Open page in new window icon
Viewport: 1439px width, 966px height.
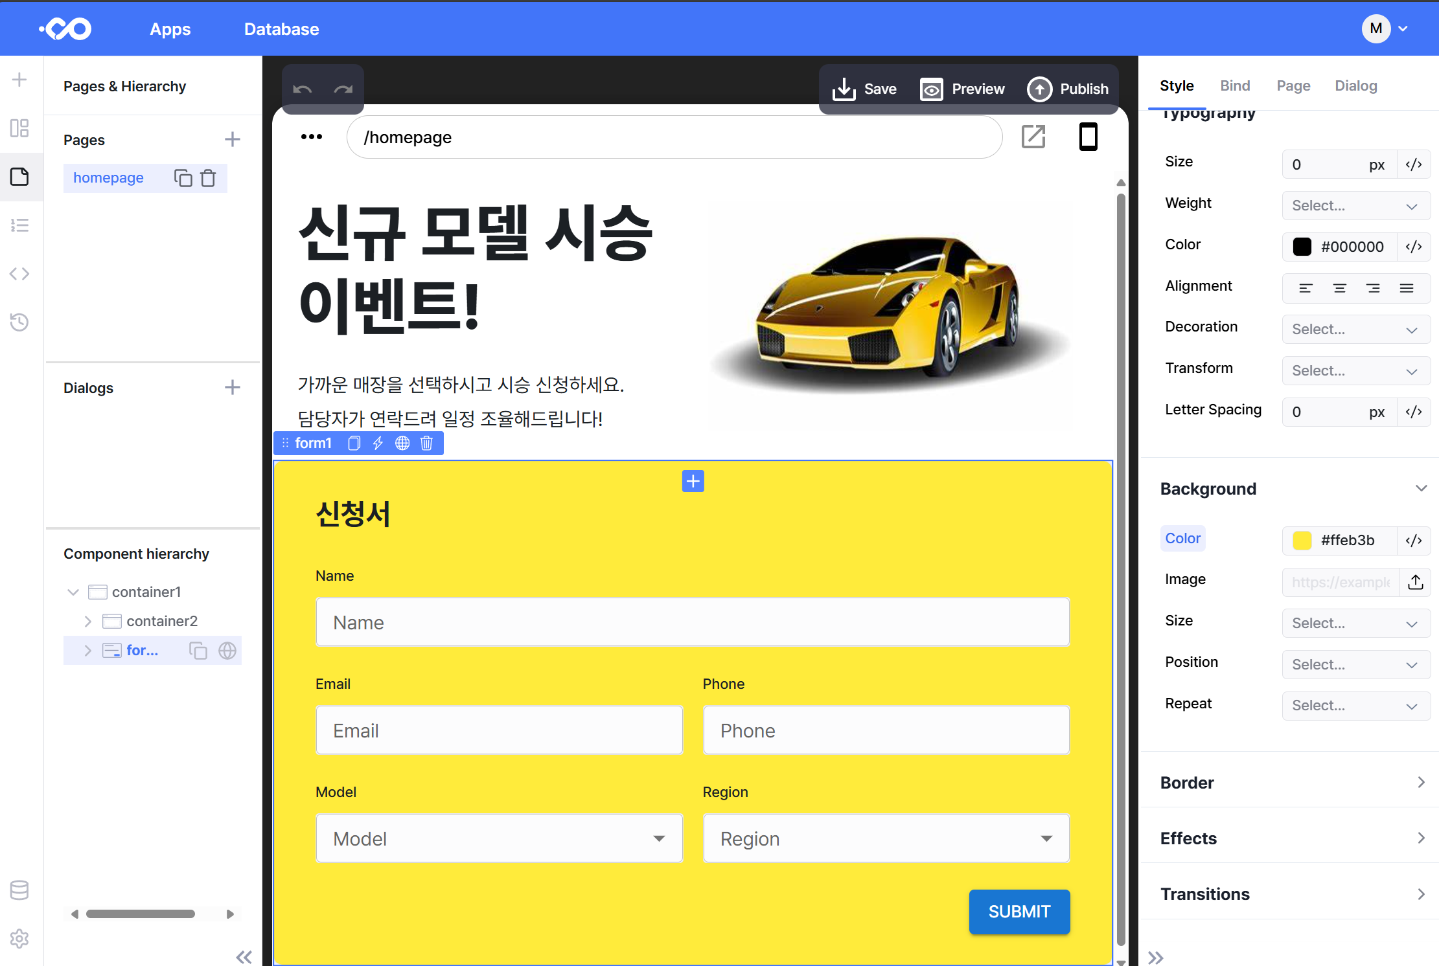[1033, 137]
